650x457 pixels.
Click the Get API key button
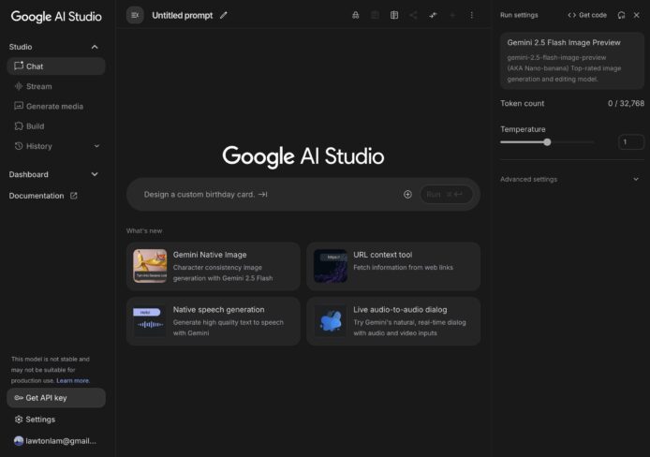click(55, 398)
